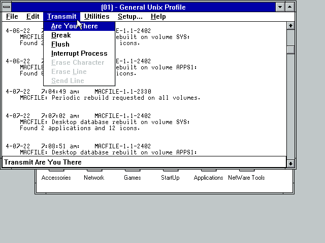The height and width of the screenshot is (243, 325).
Task: Click the disabled Erase Character entry
Action: 79,62
